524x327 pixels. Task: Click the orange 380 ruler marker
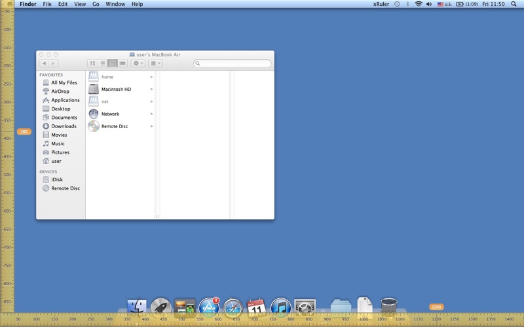tap(24, 131)
